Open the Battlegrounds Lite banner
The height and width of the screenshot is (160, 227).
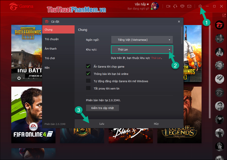27,53
